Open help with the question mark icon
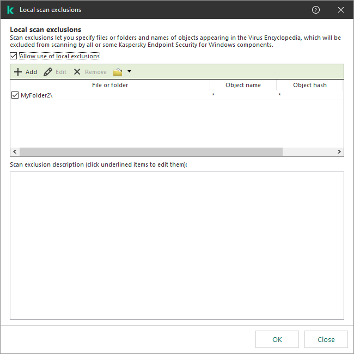Viewport: 354px width, 354px height. (316, 10)
